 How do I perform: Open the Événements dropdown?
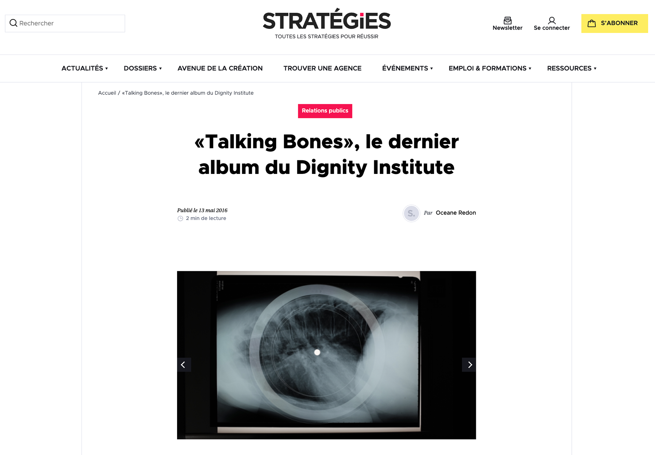coord(407,68)
